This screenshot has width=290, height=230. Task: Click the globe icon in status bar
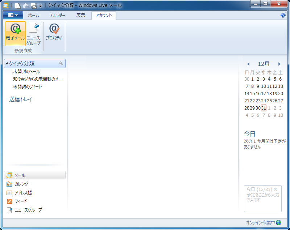coord(278,223)
